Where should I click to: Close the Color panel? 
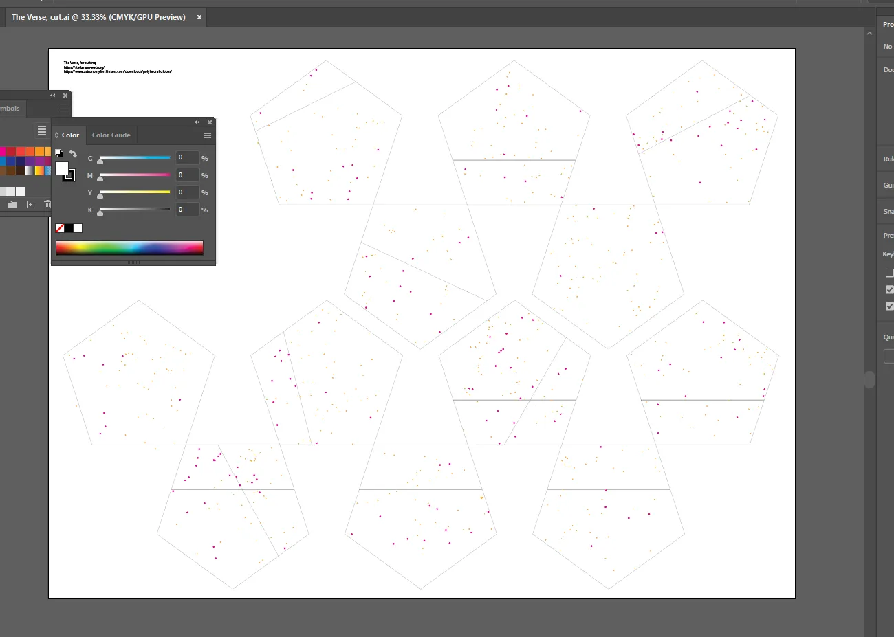[x=210, y=122]
